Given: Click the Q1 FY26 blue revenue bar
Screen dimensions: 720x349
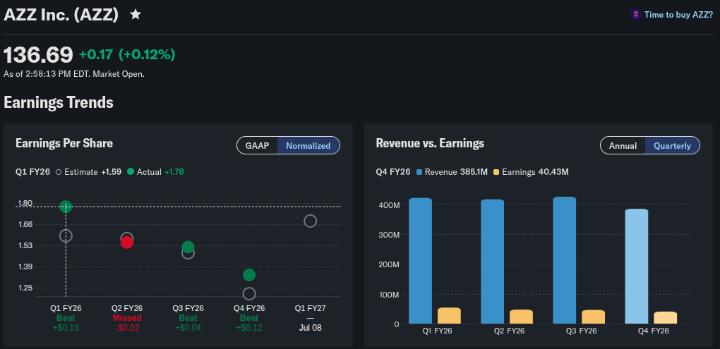Looking at the screenshot, I should [x=420, y=261].
